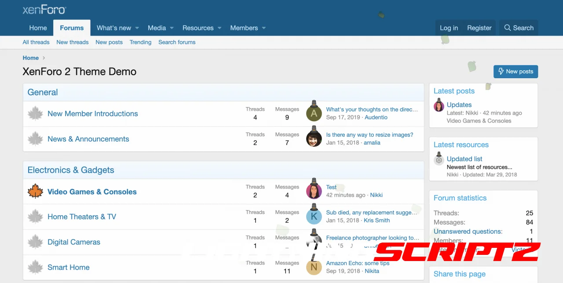The width and height of the screenshot is (563, 283).
Task: Expand the Media menu dropdown arrow
Action: click(x=172, y=28)
